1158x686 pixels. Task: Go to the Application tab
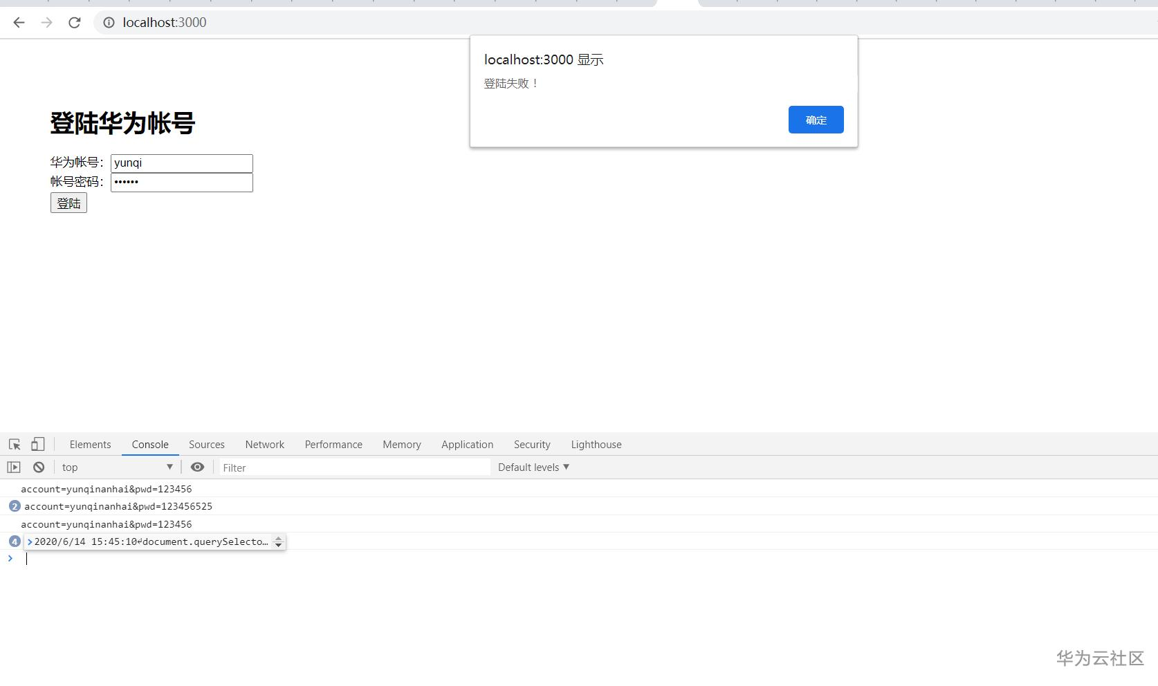(x=468, y=444)
